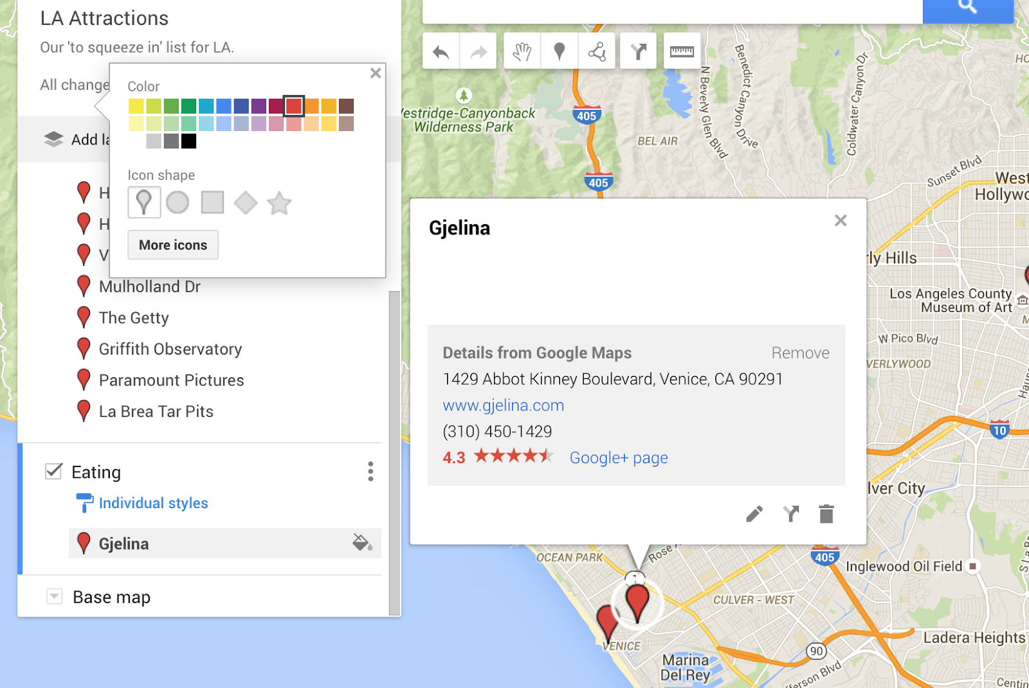Select The Getty in the places list
1029x688 pixels.
134,318
